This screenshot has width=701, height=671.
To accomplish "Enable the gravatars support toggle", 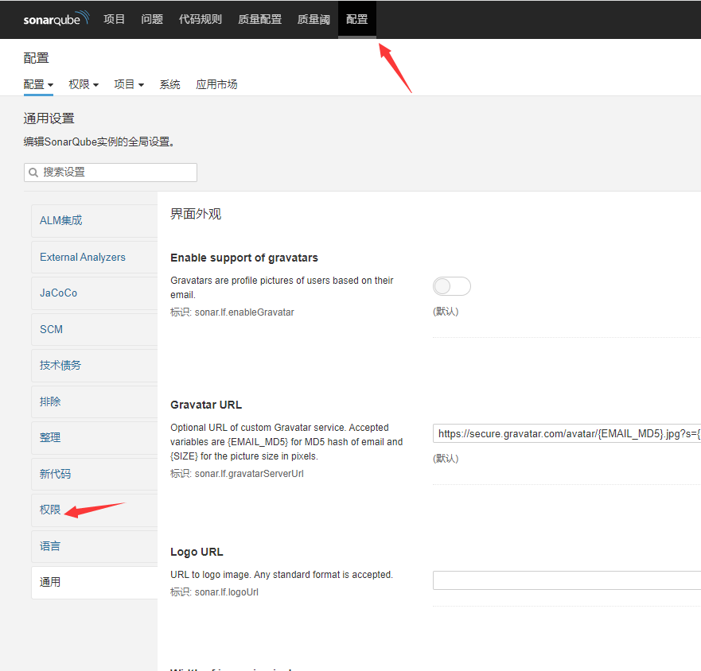I will (451, 286).
